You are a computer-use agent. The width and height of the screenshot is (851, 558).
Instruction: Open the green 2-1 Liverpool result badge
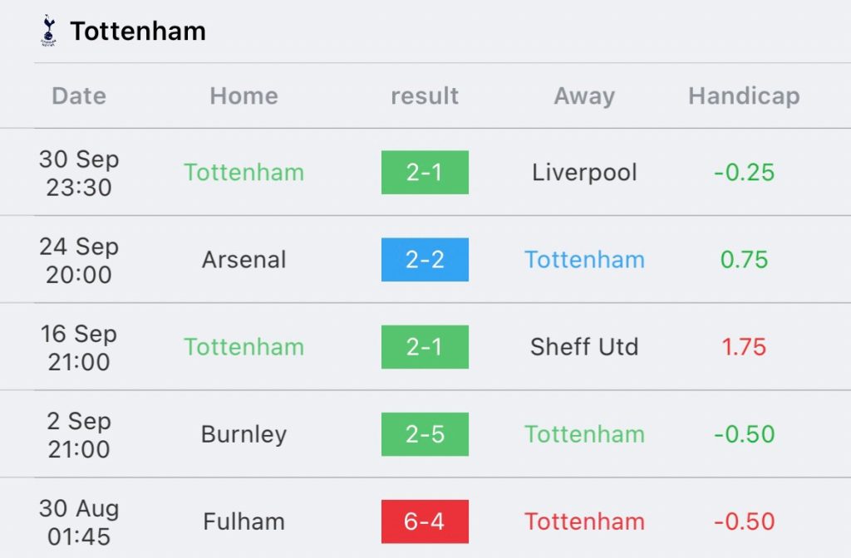click(x=425, y=173)
